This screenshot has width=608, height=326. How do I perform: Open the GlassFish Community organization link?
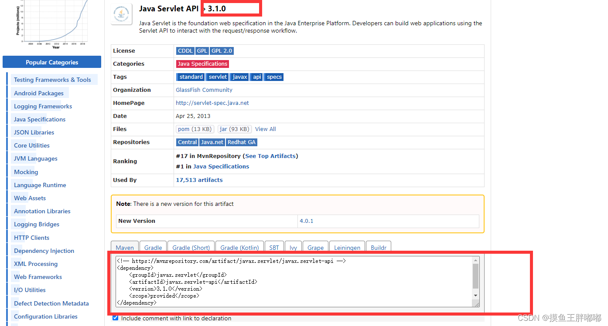(204, 90)
